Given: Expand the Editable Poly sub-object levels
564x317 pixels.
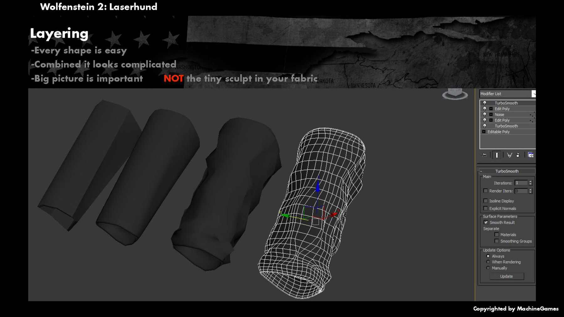Looking at the screenshot, I should click(x=484, y=132).
